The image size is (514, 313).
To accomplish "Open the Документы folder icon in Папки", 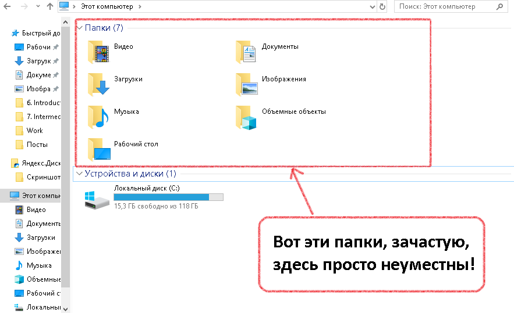I will click(x=246, y=52).
